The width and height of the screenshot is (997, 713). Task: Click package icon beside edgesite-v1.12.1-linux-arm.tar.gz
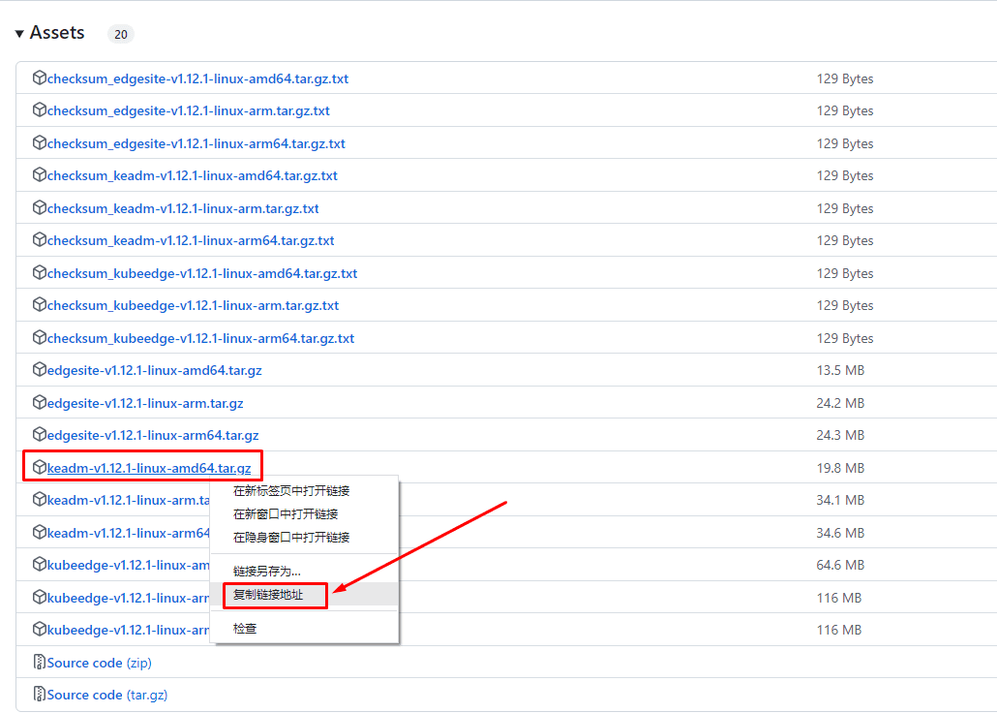(x=40, y=402)
